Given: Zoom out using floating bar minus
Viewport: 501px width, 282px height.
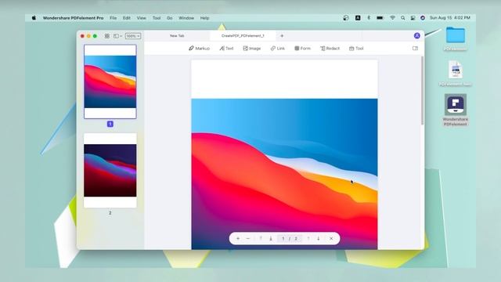Looking at the screenshot, I should click(x=248, y=238).
